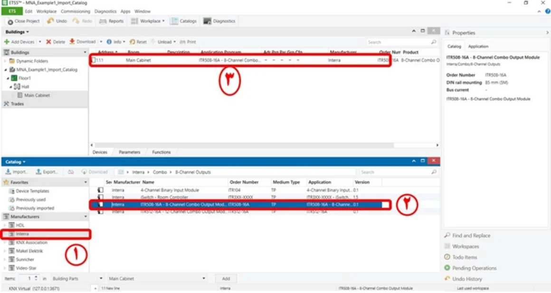Click the Undo arrow icon
551x293 pixels.
point(51,21)
